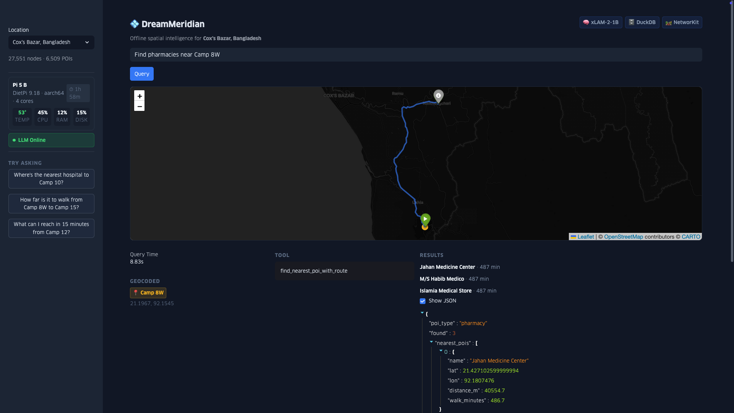Collapse the nearest_pois array
The image size is (734, 413).
431,342
